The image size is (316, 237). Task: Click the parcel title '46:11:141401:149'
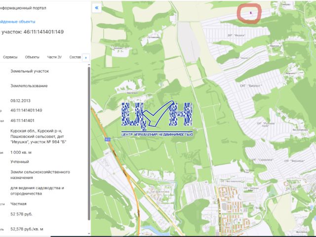coord(43,32)
